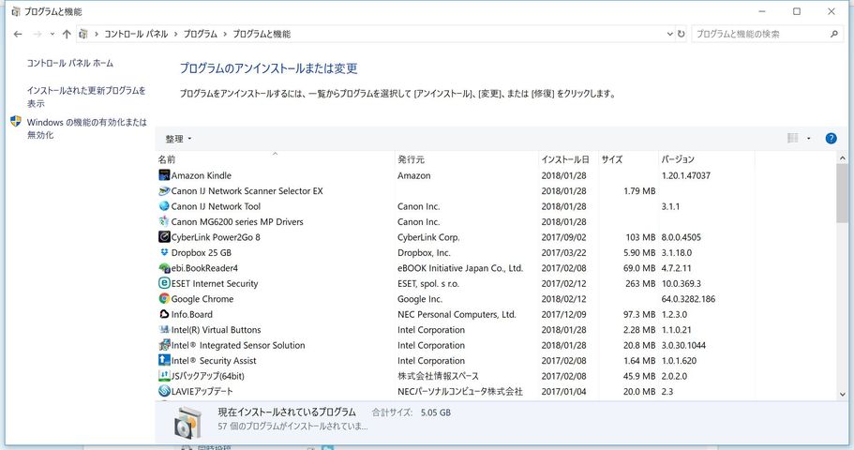Click the Intel Integrated Sensor Solution icon
This screenshot has width=854, height=450.
164,345
